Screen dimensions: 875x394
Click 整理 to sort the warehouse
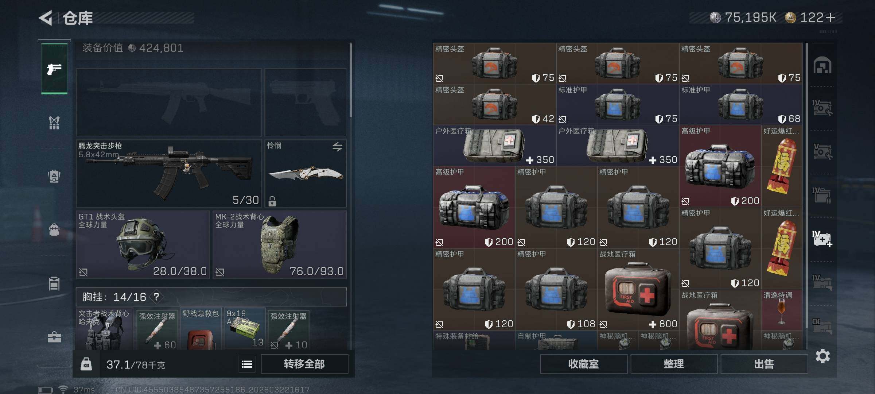674,364
